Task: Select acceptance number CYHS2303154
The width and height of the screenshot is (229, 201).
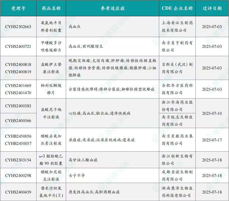Action: pos(18,160)
